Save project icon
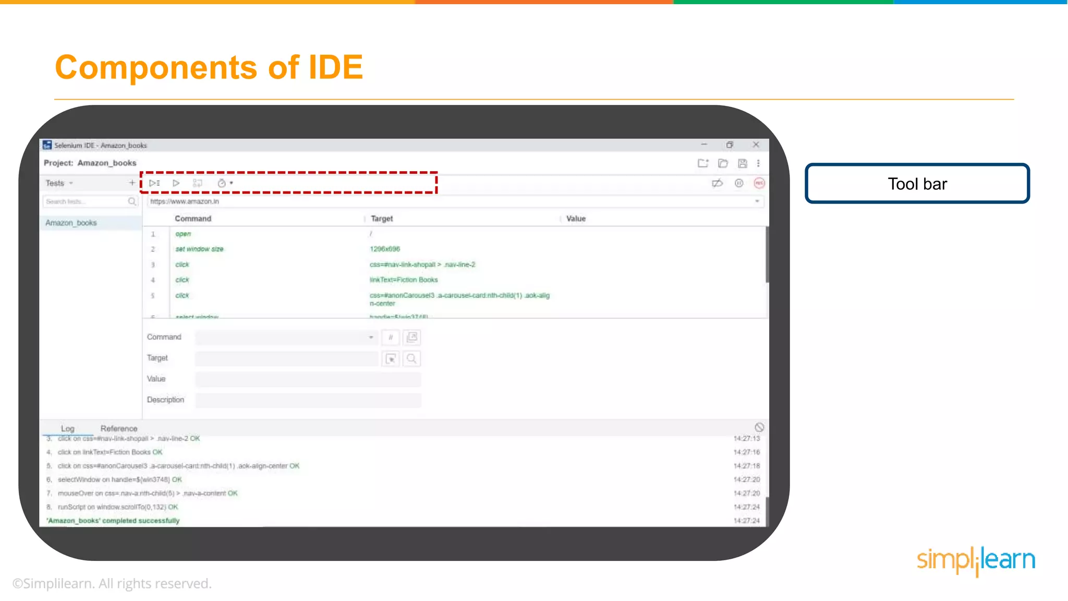Image resolution: width=1068 pixels, height=601 pixels. click(743, 163)
